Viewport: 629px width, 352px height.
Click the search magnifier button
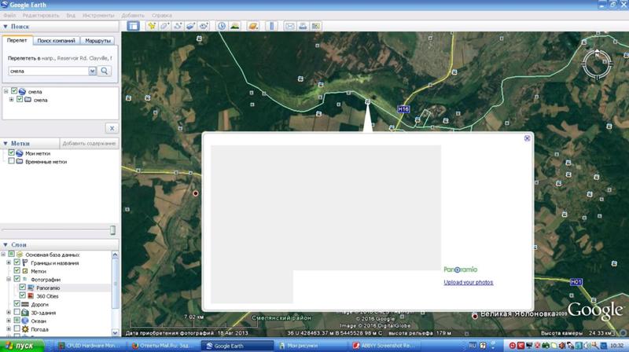(x=105, y=71)
